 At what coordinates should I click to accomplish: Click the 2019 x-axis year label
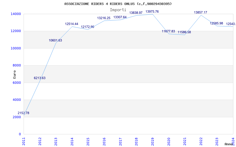coord(153,141)
